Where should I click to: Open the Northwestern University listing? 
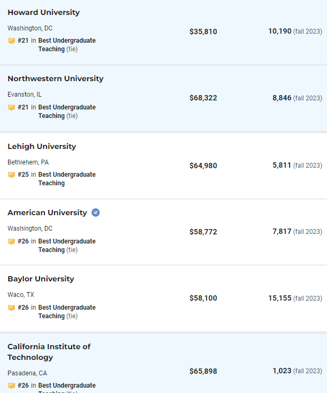click(56, 78)
